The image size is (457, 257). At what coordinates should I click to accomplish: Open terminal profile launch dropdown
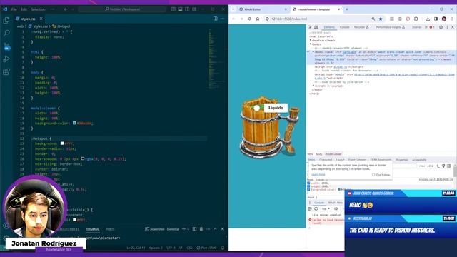click(189, 229)
